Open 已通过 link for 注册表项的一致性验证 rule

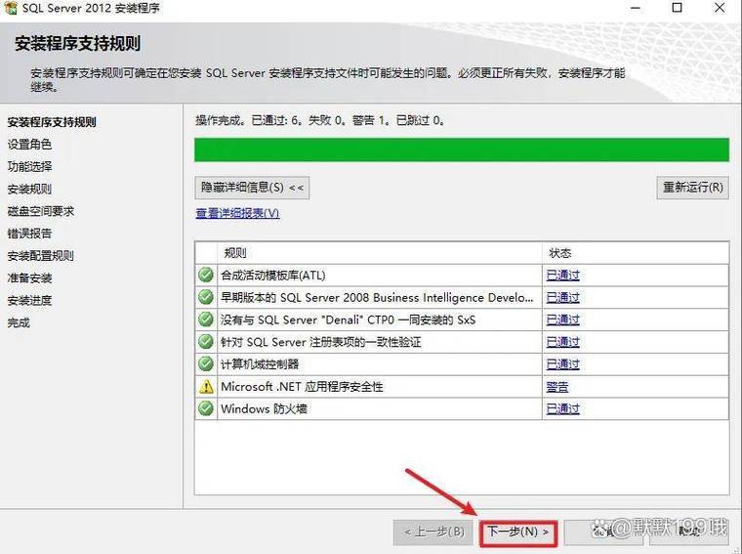coord(562,342)
